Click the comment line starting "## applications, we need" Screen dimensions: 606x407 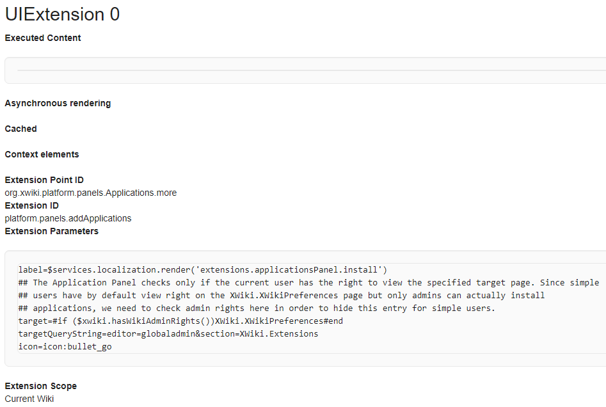(257, 308)
